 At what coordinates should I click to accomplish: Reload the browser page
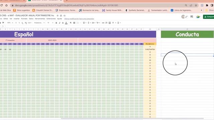[x=1, y=5]
